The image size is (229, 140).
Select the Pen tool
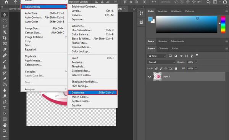5,102
